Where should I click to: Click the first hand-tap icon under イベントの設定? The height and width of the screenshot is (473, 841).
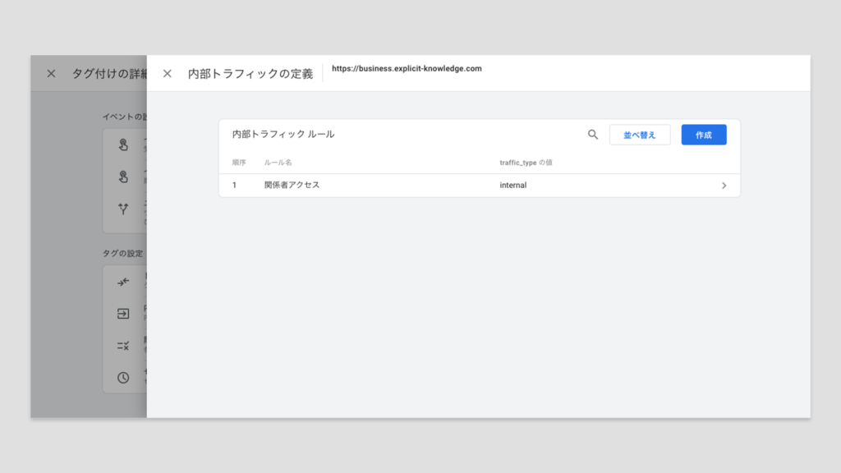pos(123,145)
